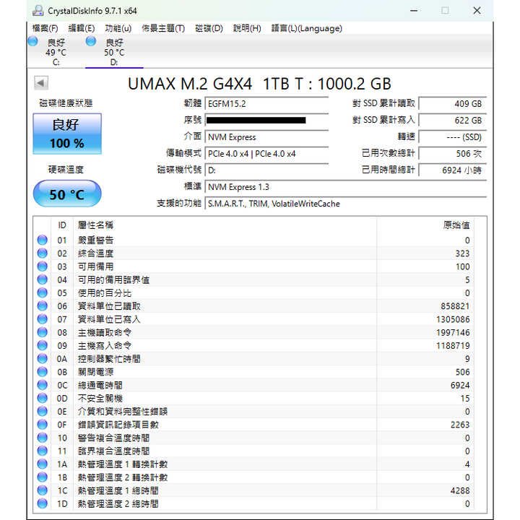
Task: Click the rotation rate value ---- (SSD)
Action: [x=453, y=137]
